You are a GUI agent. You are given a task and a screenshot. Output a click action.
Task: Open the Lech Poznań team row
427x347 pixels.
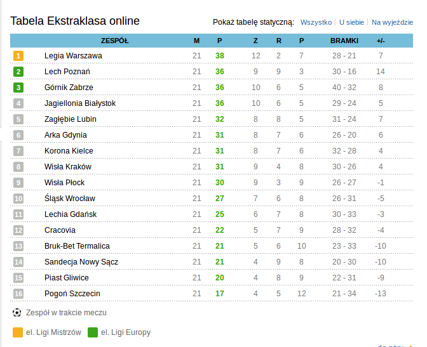67,72
